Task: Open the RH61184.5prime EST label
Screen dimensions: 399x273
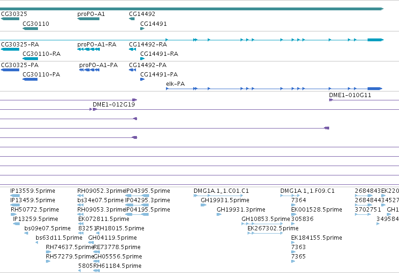Action: 117,266
